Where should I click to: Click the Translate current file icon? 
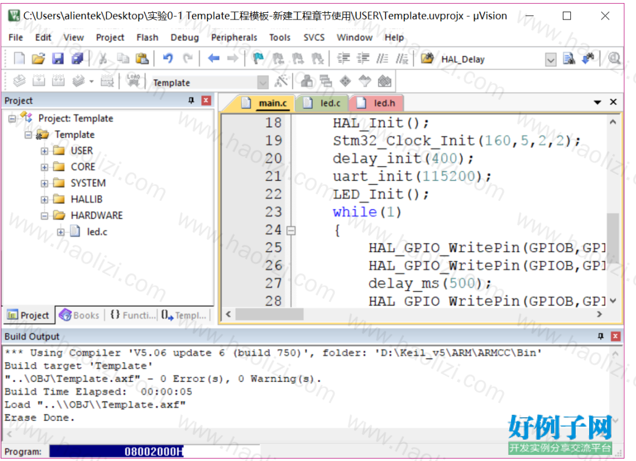point(19,81)
